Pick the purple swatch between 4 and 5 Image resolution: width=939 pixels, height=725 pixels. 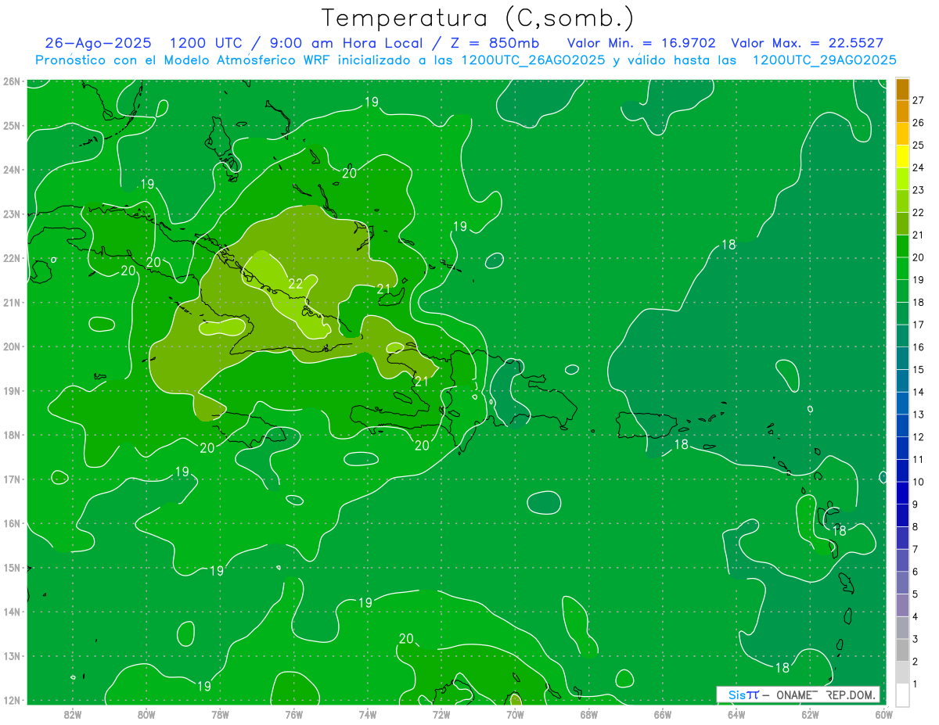coord(902,605)
